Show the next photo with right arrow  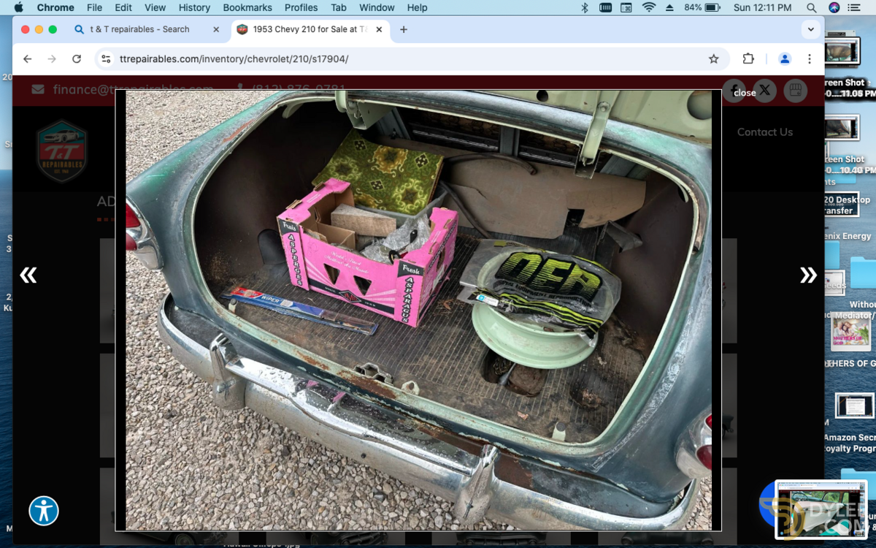coord(808,275)
